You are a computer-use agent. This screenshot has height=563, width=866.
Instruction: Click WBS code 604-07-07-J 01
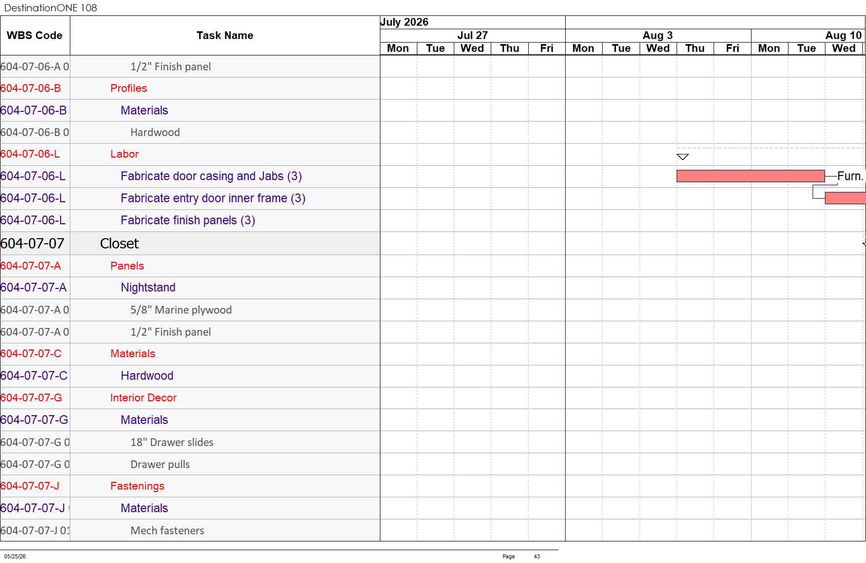pos(35,531)
